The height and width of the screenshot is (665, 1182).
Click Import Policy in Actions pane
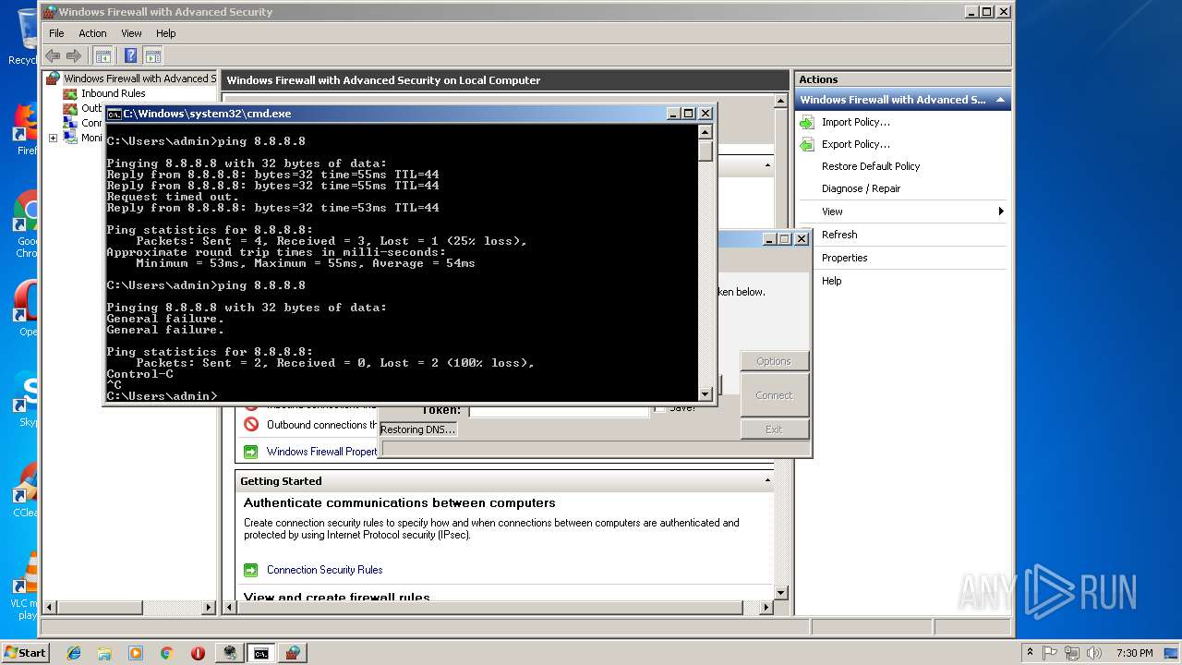(856, 122)
